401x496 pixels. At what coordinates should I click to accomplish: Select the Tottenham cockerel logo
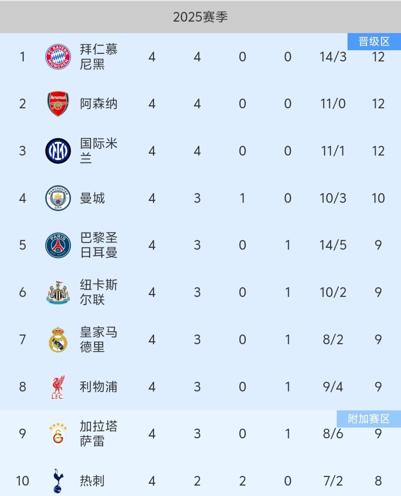click(58, 481)
